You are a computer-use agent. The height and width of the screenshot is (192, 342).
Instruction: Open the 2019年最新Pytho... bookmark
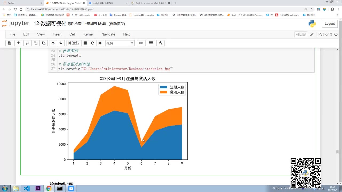point(250,15)
